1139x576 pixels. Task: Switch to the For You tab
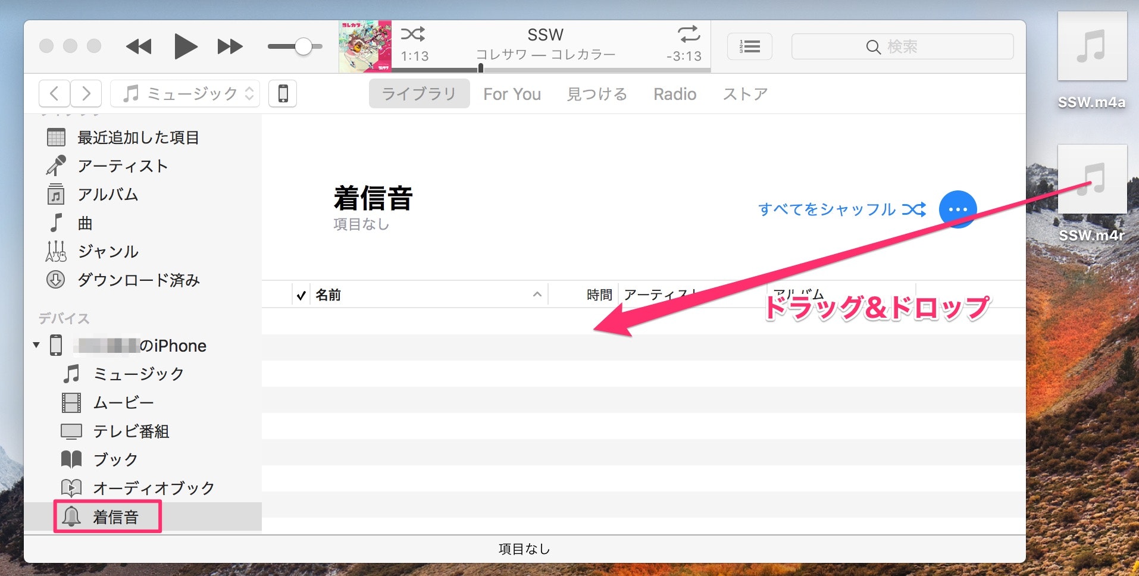point(512,94)
